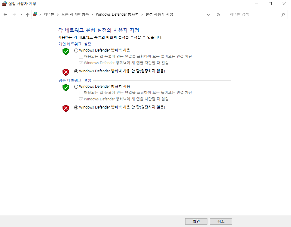Image resolution: width=291 pixels, height=227 pixels.
Task: Maximize the 설정 사용자 지정 window
Action: [270, 4]
